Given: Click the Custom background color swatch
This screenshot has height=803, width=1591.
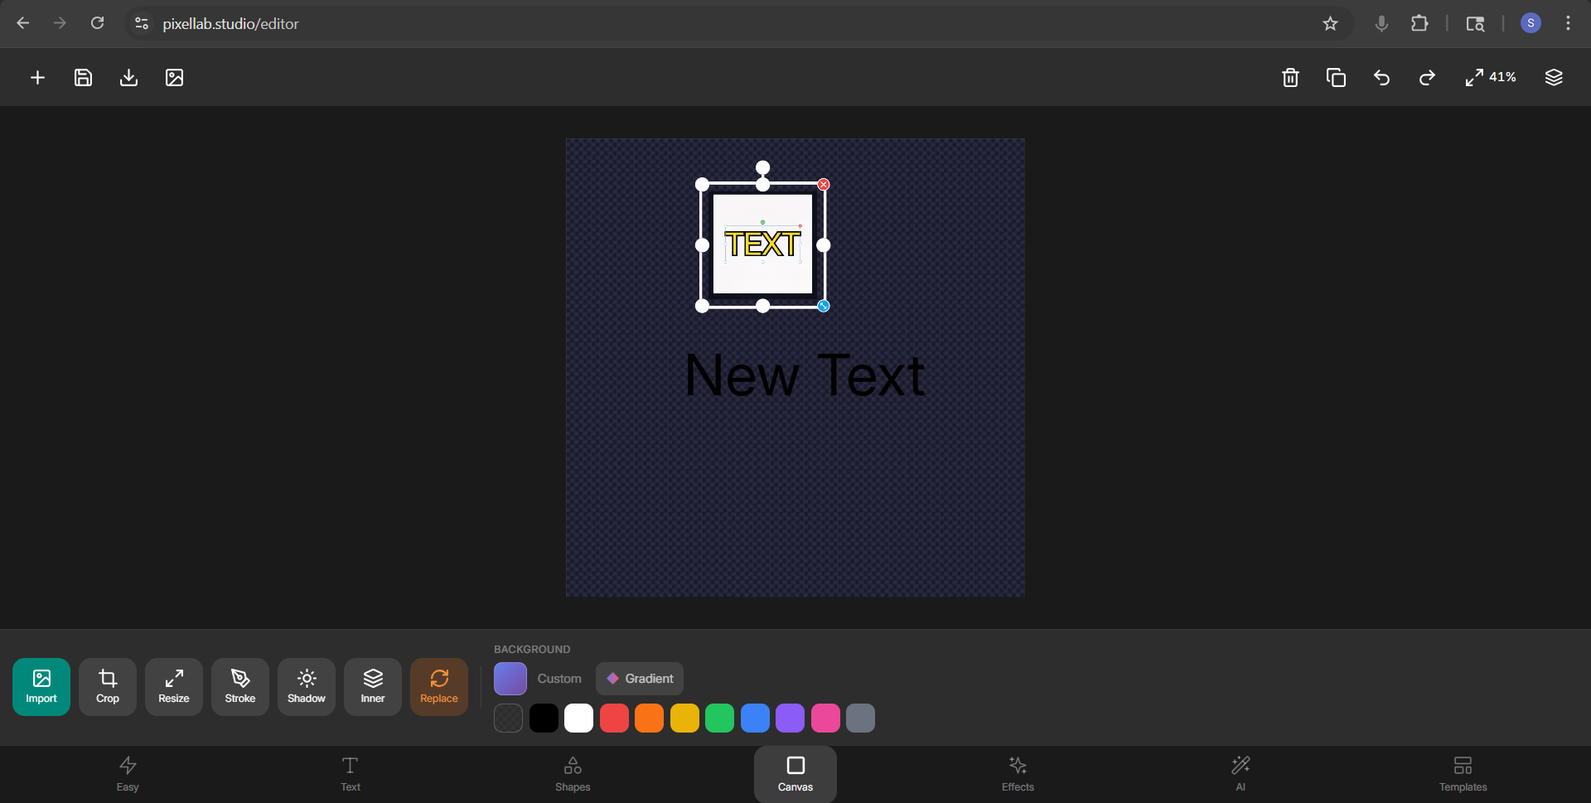Looking at the screenshot, I should [x=510, y=679].
